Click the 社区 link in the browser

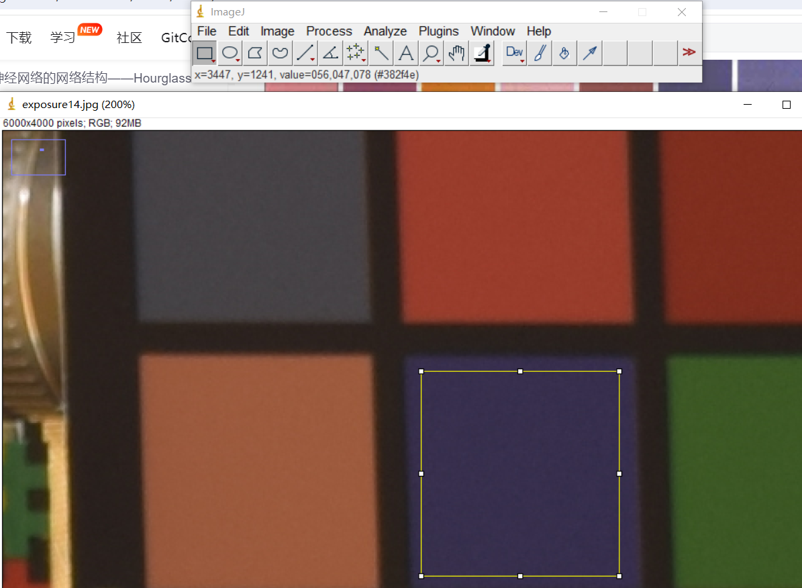pyautogui.click(x=129, y=38)
